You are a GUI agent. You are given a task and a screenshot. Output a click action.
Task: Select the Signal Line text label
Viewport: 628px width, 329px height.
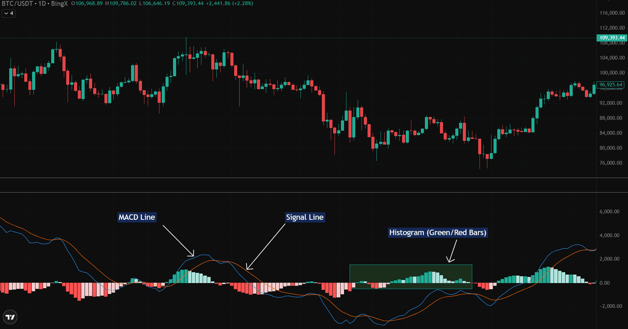pyautogui.click(x=305, y=217)
